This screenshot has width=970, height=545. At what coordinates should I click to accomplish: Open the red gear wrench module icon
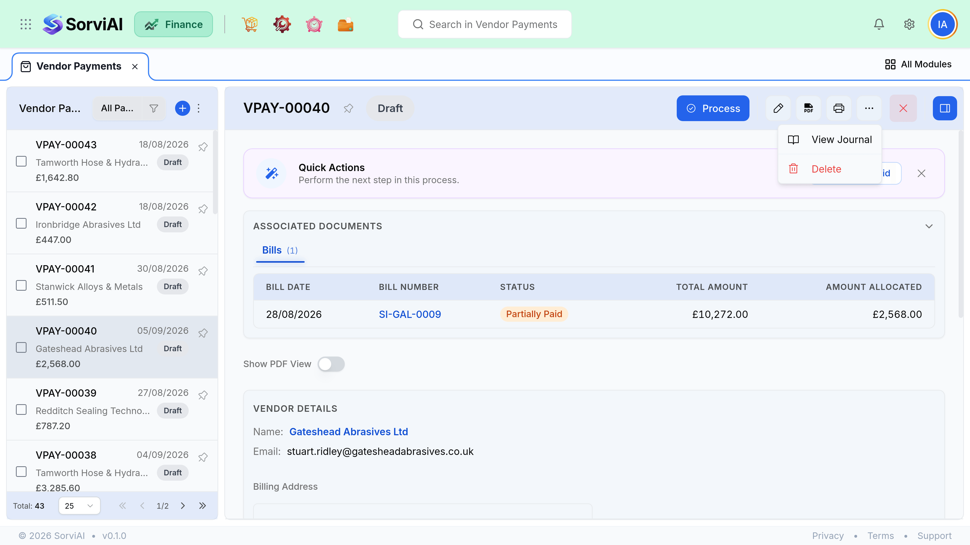pyautogui.click(x=282, y=24)
